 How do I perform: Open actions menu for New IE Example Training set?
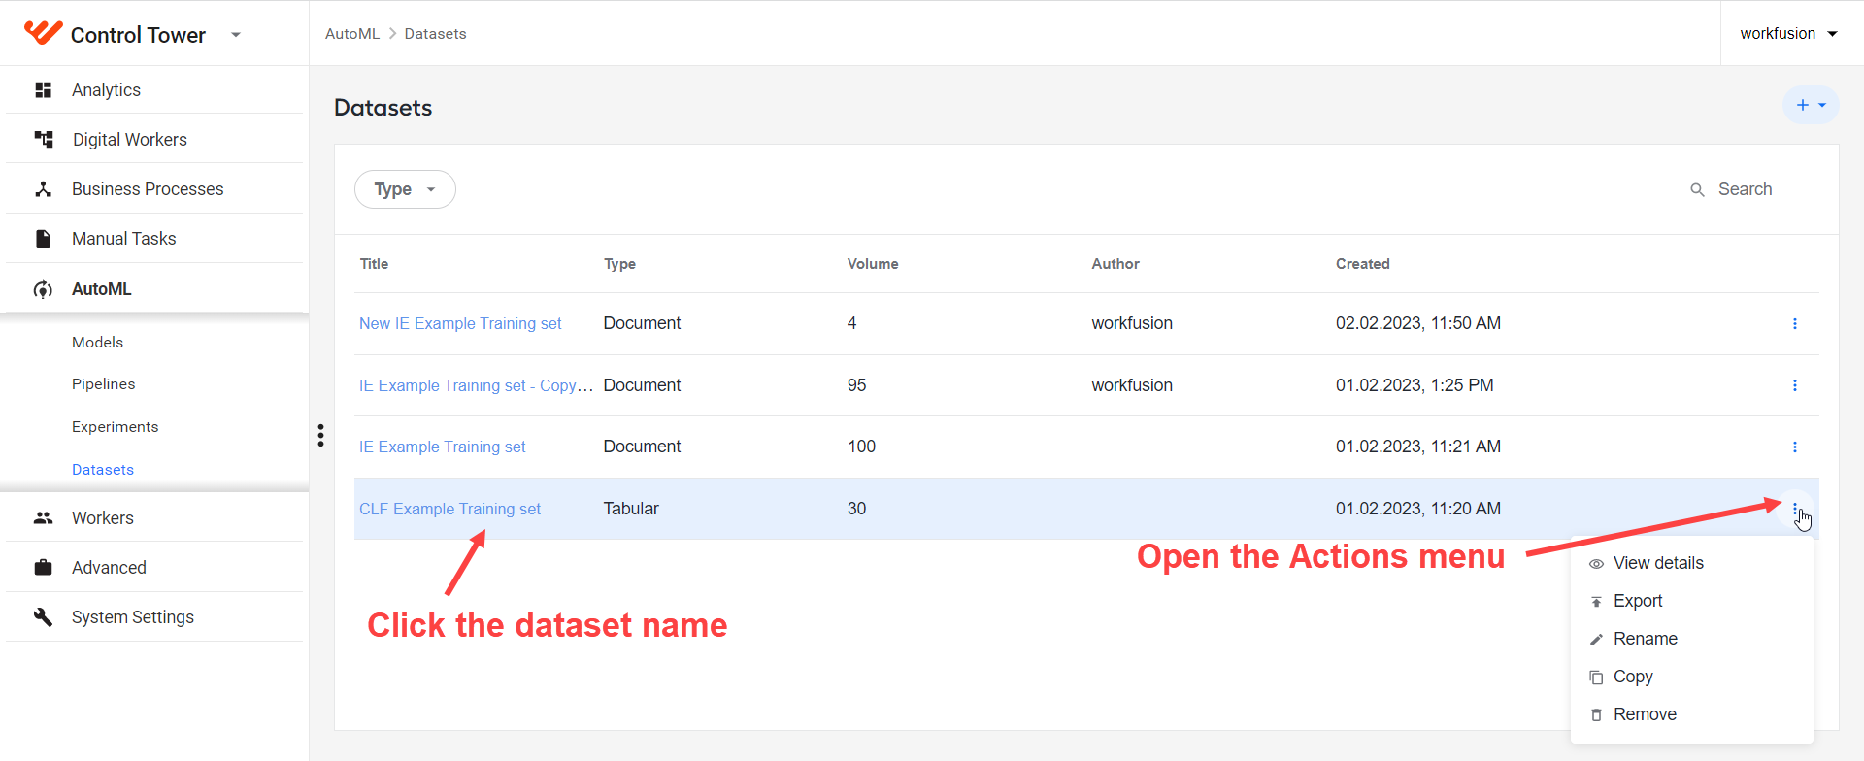(1794, 324)
